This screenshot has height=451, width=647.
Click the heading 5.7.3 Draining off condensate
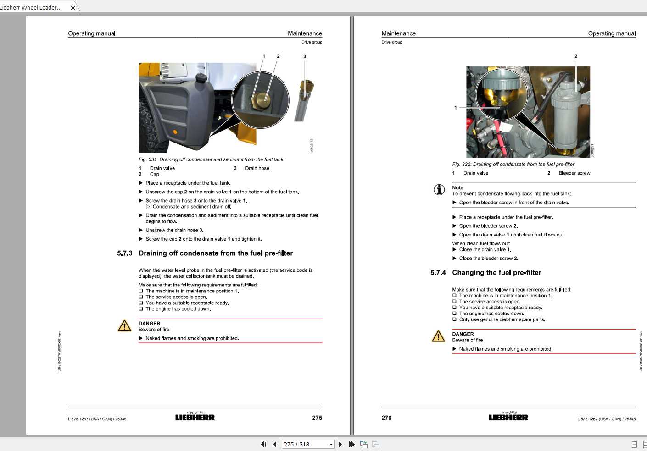[216, 253]
